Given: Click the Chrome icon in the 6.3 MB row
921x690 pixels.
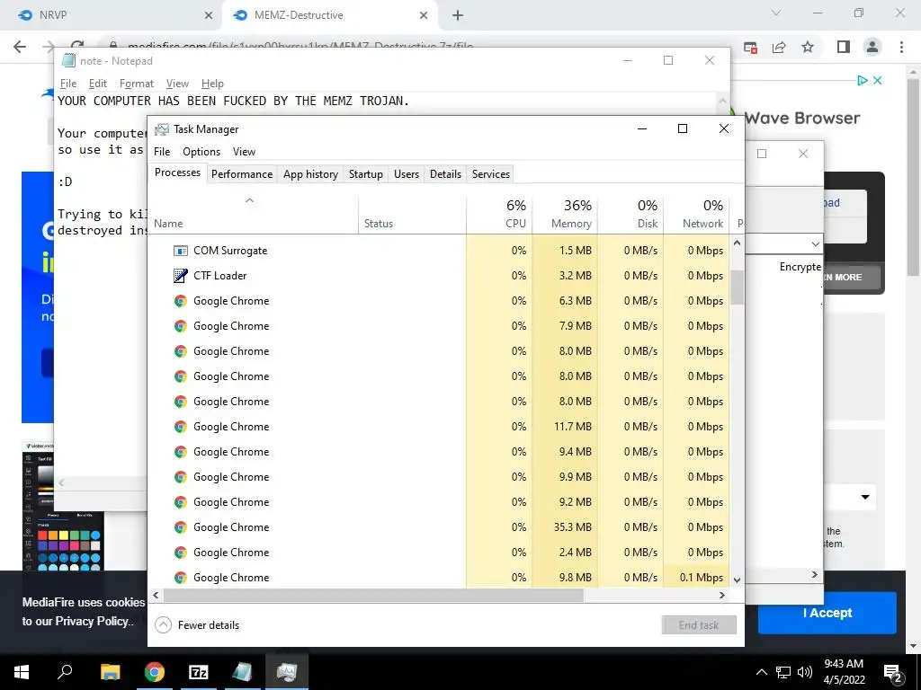Looking at the screenshot, I should pos(180,301).
